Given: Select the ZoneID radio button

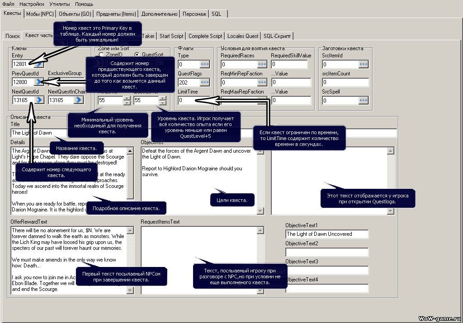Looking at the screenshot, I should click(x=101, y=55).
